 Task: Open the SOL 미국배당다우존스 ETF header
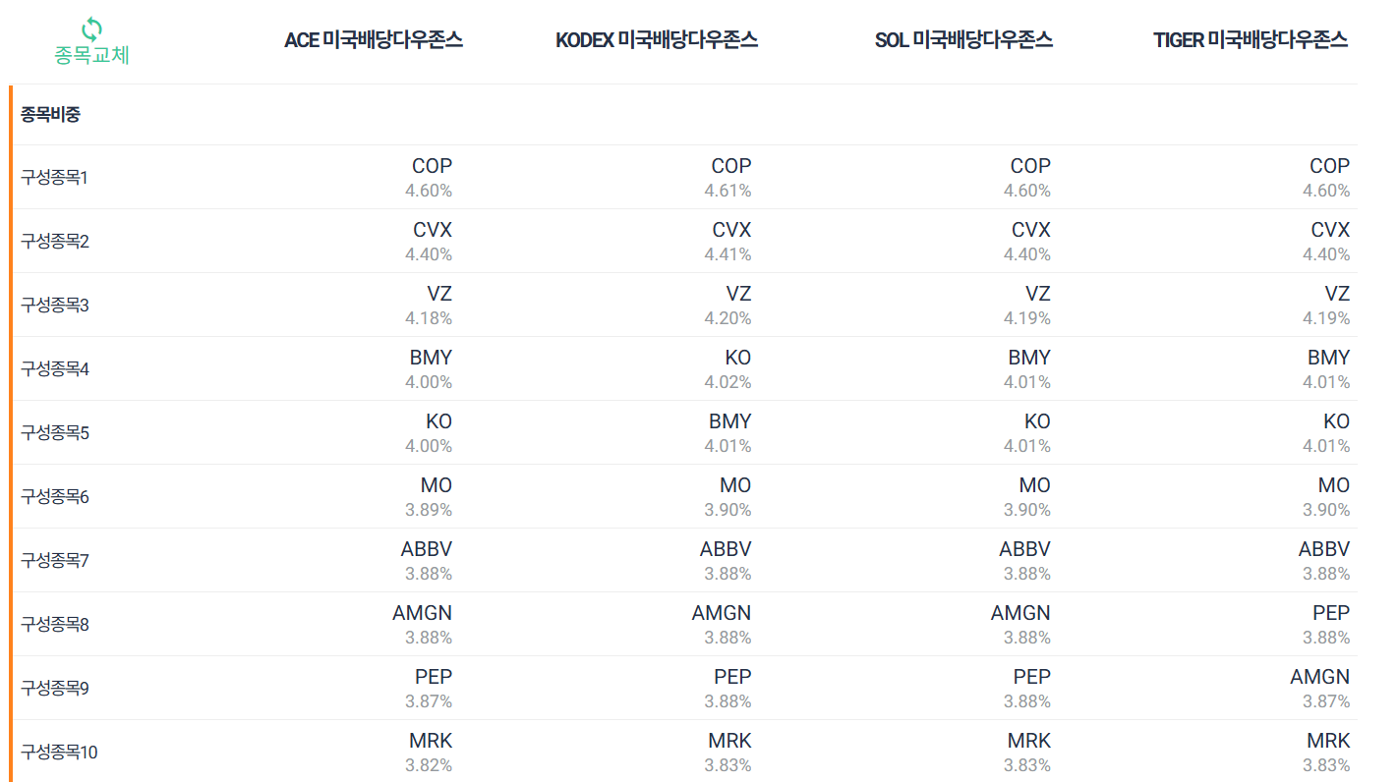click(963, 40)
